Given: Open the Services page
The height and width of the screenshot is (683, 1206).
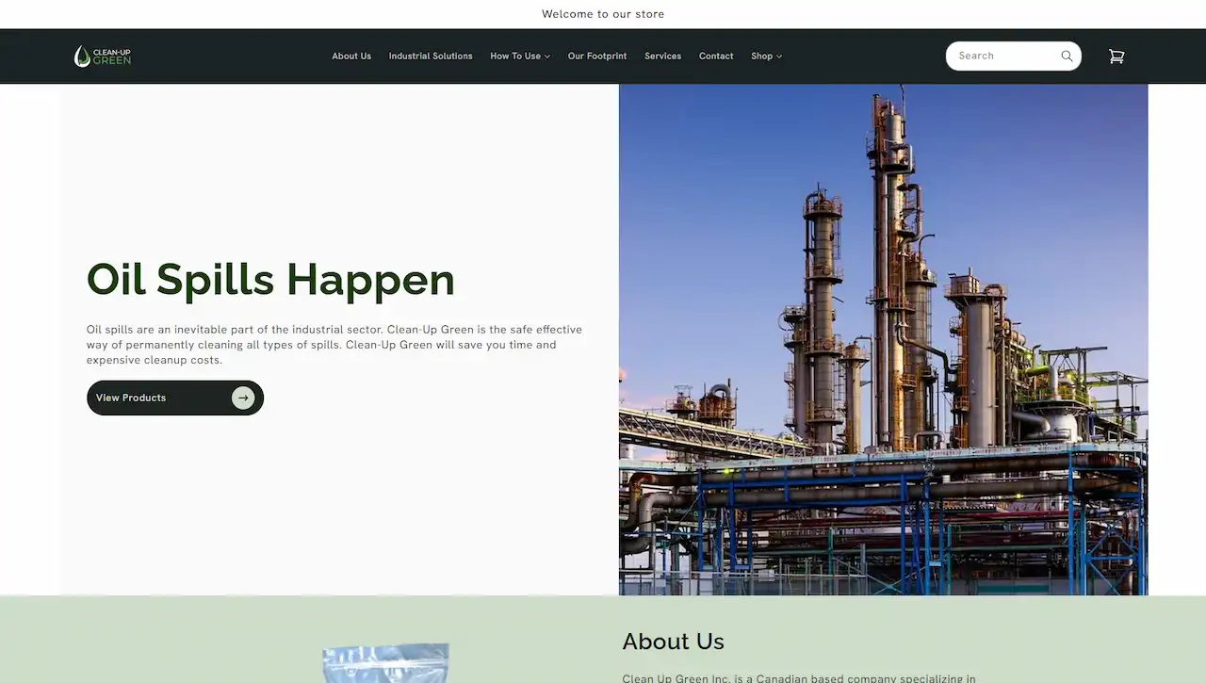Looking at the screenshot, I should click(662, 56).
